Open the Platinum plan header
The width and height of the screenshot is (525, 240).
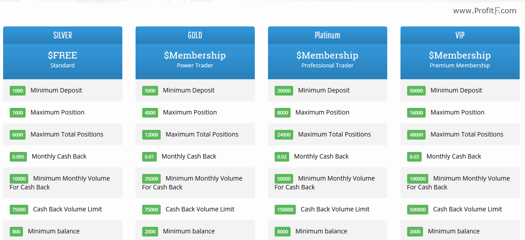coord(328,35)
